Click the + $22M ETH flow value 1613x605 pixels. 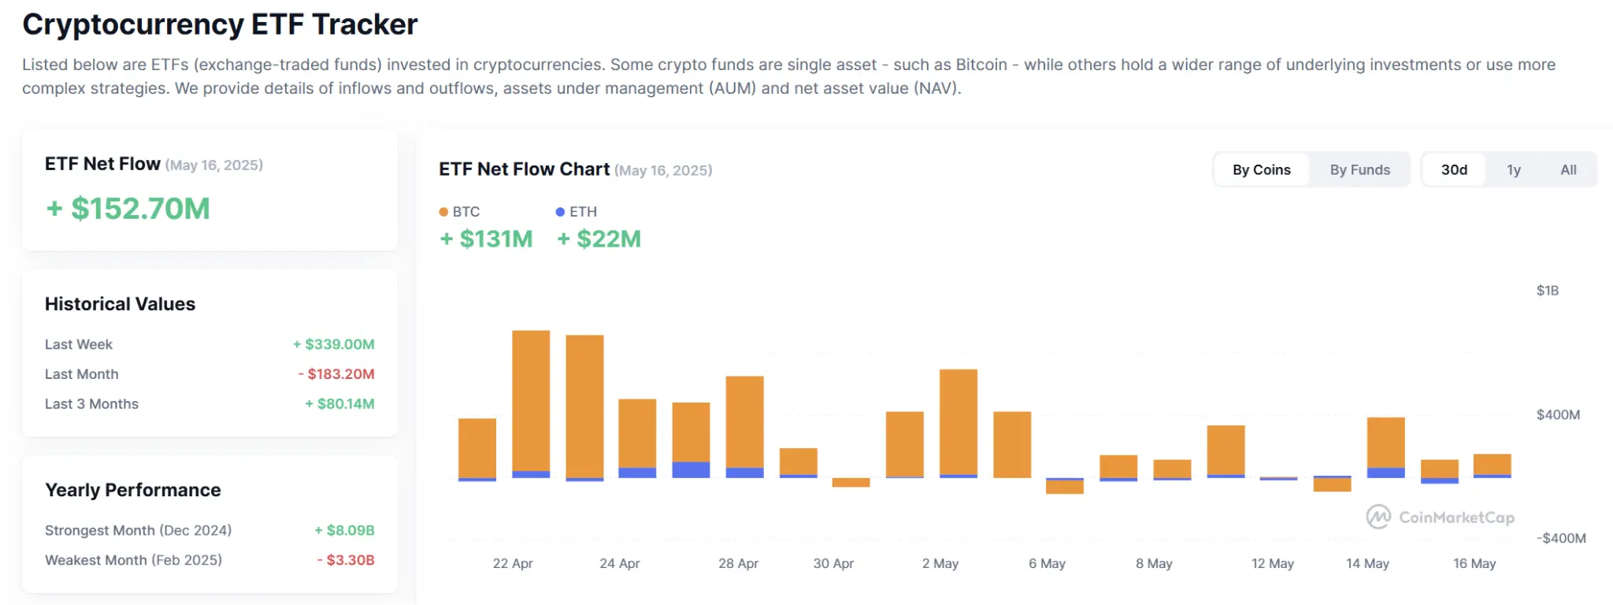coord(599,239)
